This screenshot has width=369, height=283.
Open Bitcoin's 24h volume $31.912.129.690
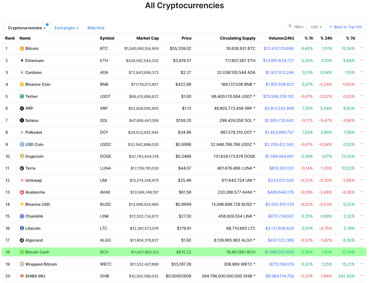pos(279,49)
